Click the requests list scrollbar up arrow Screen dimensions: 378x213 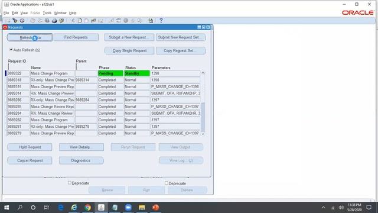pyautogui.click(x=203, y=72)
